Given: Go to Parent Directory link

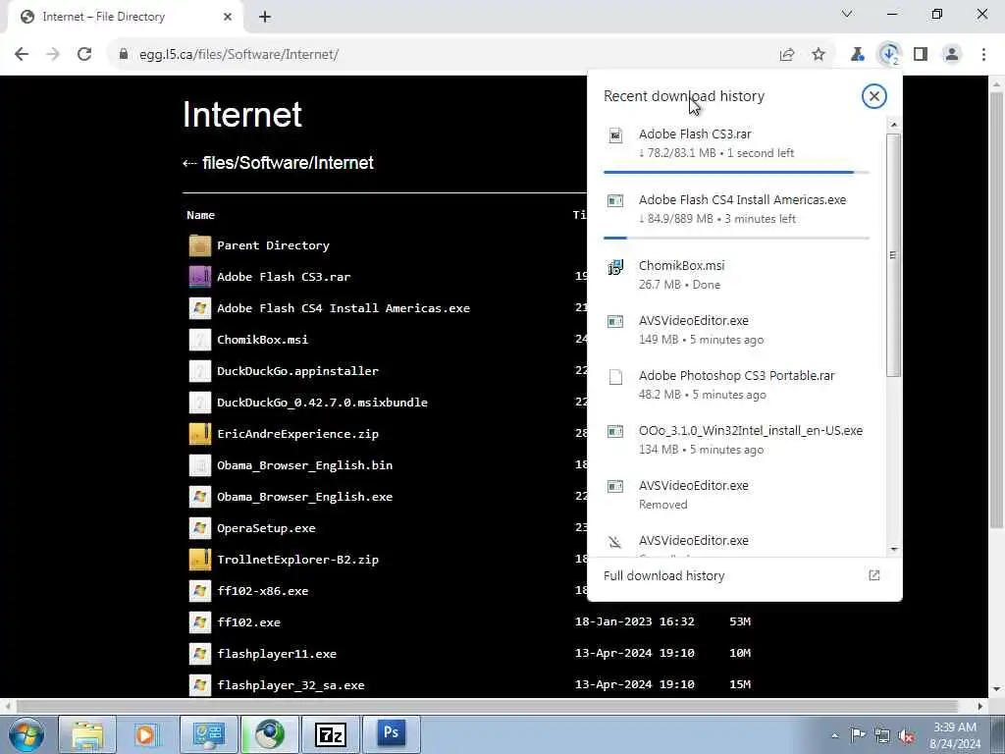Looking at the screenshot, I should [x=273, y=245].
